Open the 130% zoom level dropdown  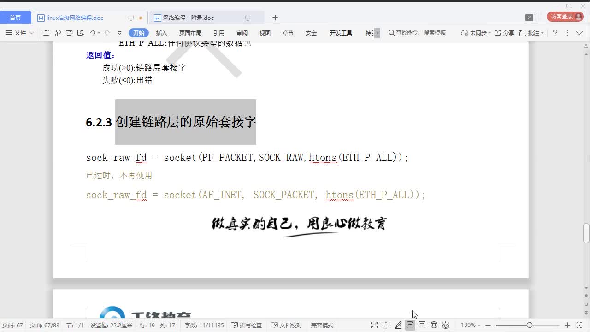pyautogui.click(x=471, y=325)
